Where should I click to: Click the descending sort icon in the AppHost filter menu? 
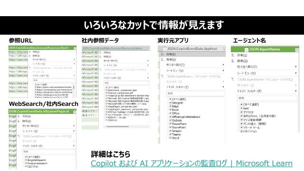(162, 59)
